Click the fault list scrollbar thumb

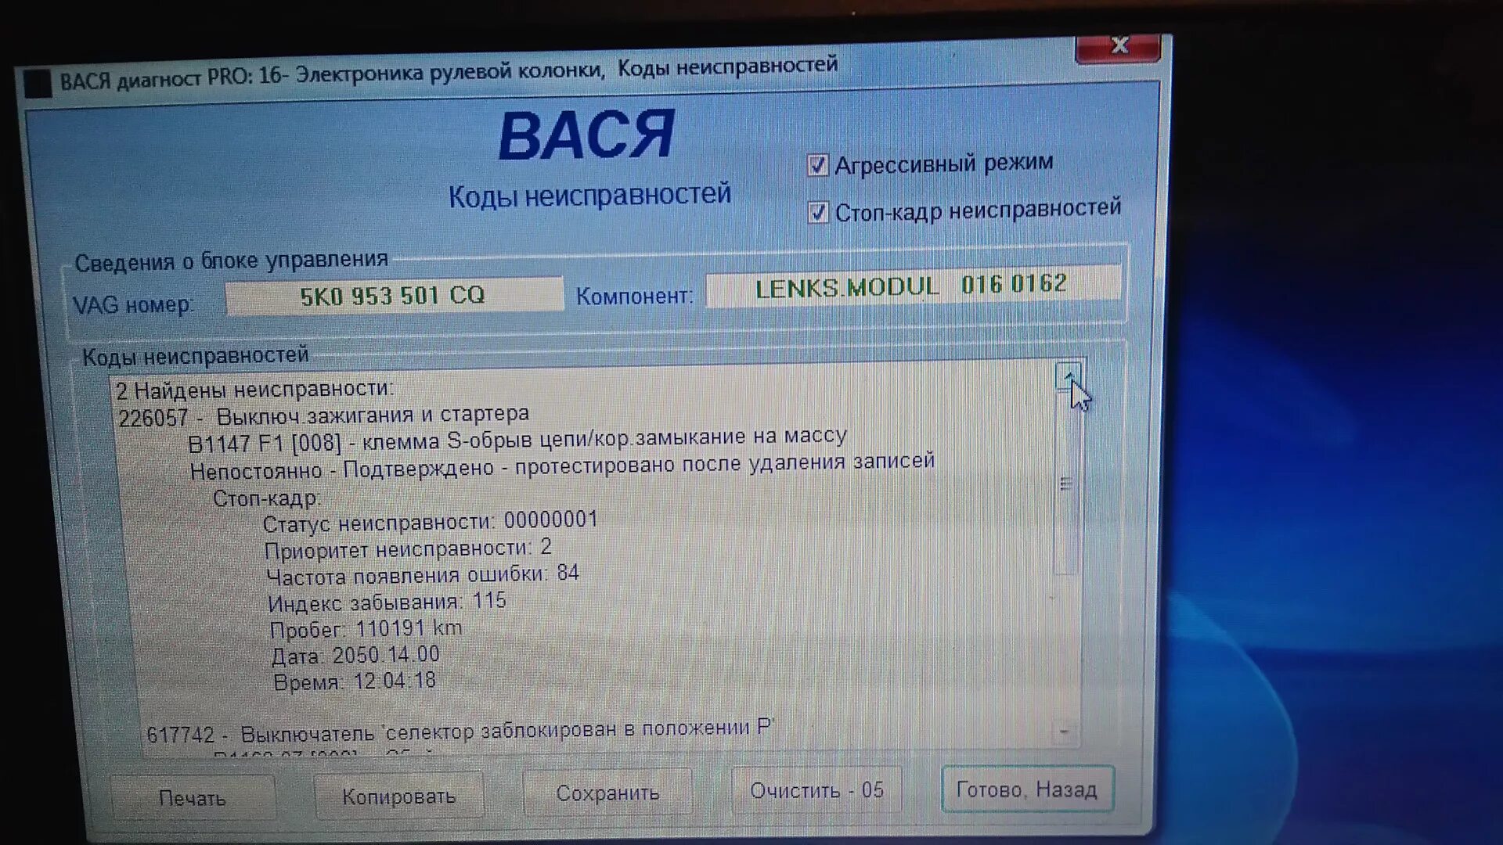click(1065, 484)
